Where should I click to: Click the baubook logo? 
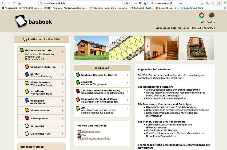pyautogui.click(x=33, y=22)
